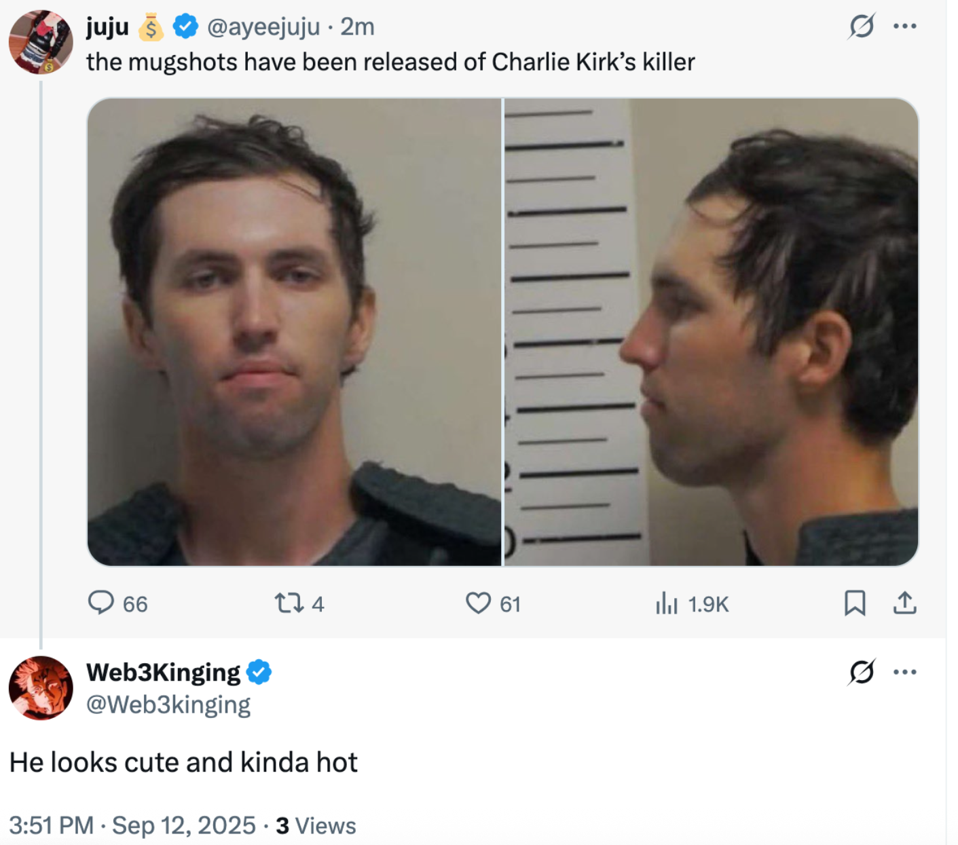
Task: Click the Grok icon on Web3Kinging's reply
Action: 862,672
